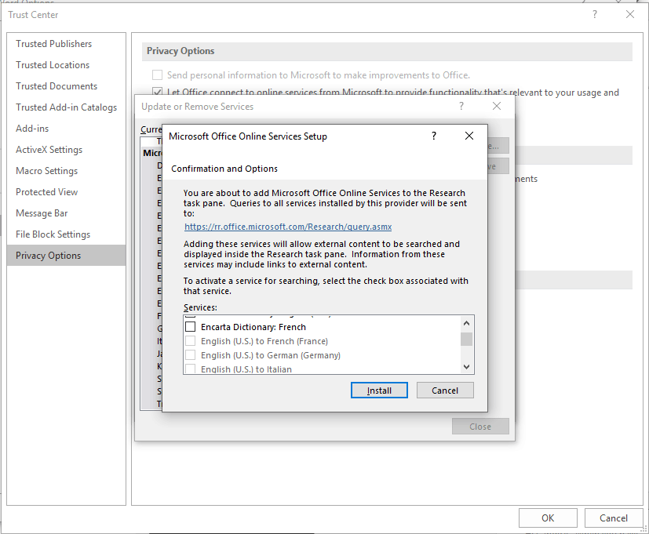Click the Install button
The image size is (649, 534).
(x=379, y=390)
